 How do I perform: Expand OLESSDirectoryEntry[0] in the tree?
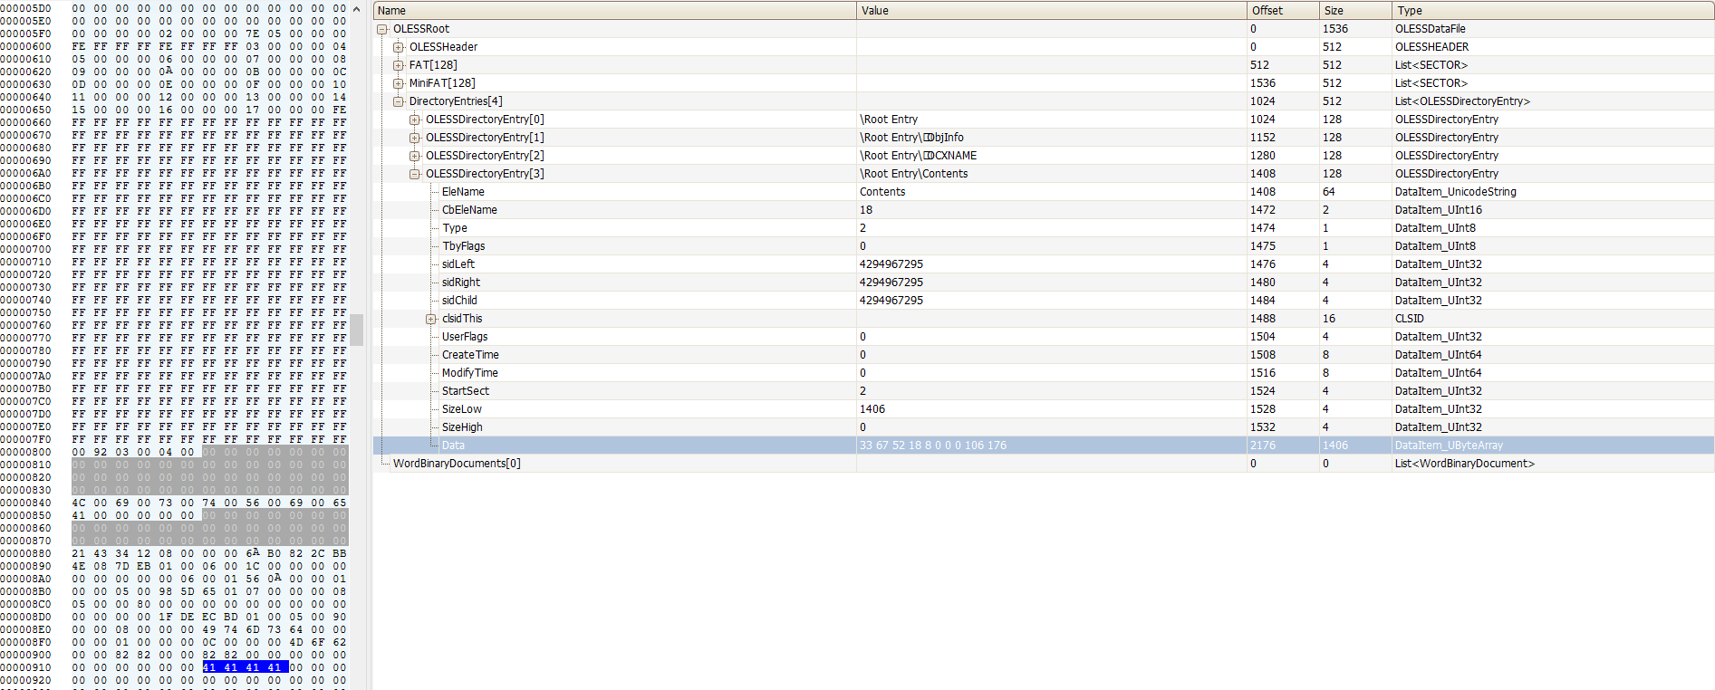[x=415, y=120]
